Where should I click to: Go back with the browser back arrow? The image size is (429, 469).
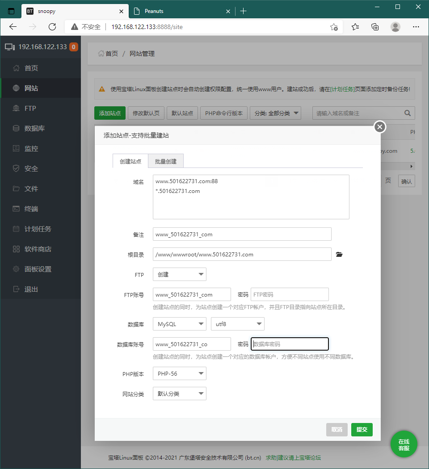click(x=13, y=27)
